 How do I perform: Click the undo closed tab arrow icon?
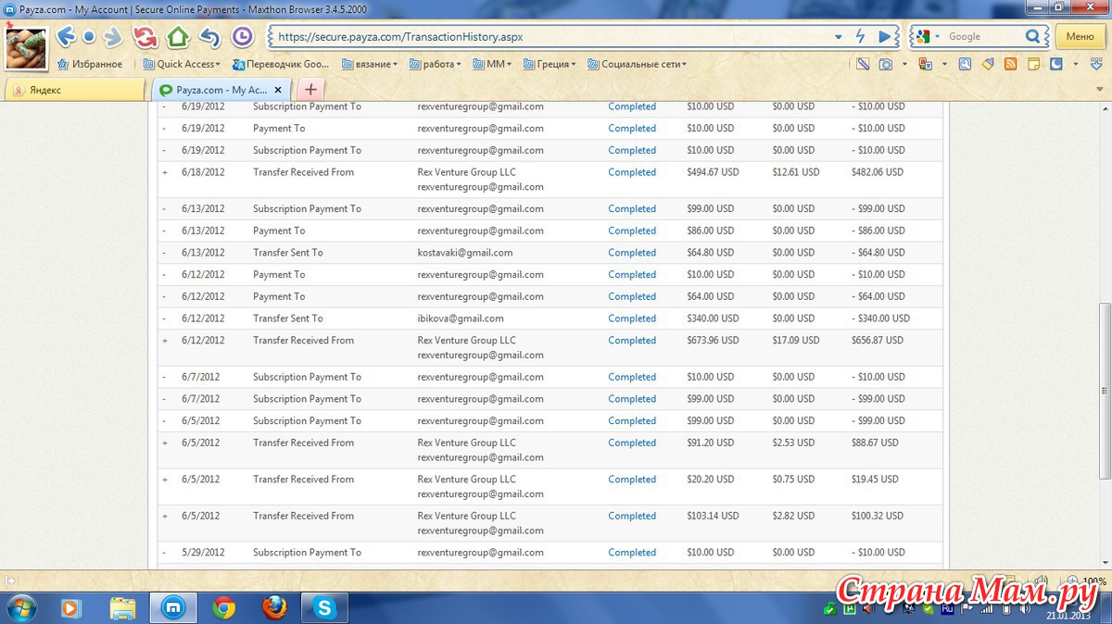click(x=210, y=37)
